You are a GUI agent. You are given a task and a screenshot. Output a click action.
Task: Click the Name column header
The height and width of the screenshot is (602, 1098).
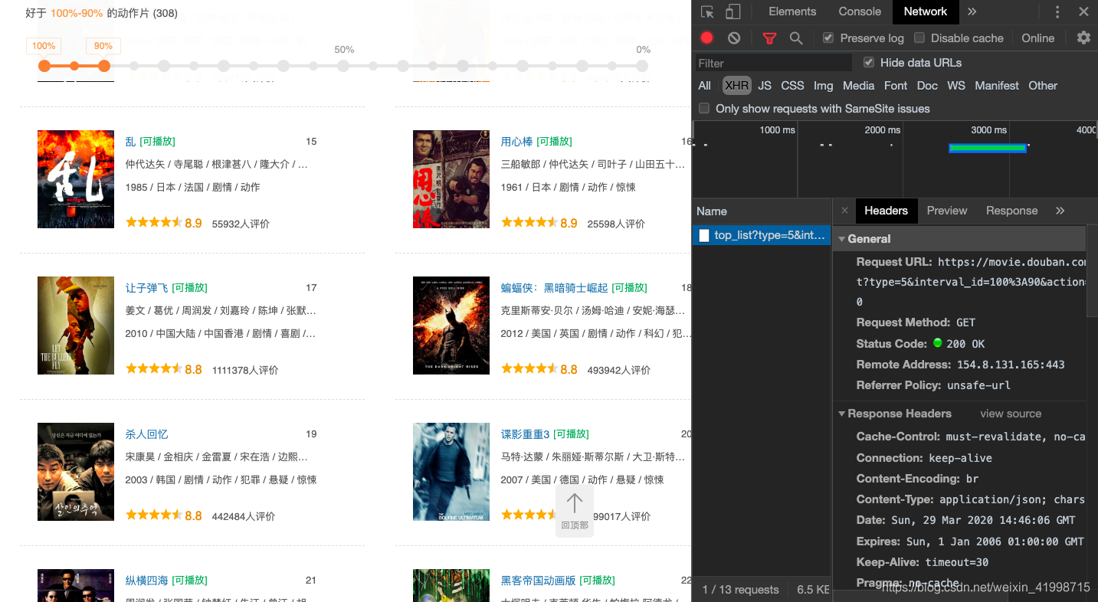coord(762,211)
